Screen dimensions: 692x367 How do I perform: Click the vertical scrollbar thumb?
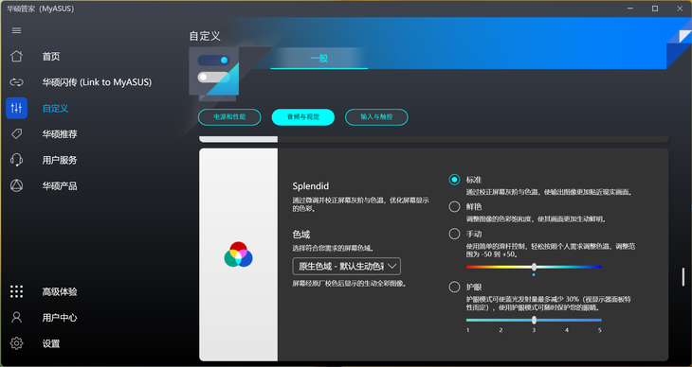[x=683, y=277]
